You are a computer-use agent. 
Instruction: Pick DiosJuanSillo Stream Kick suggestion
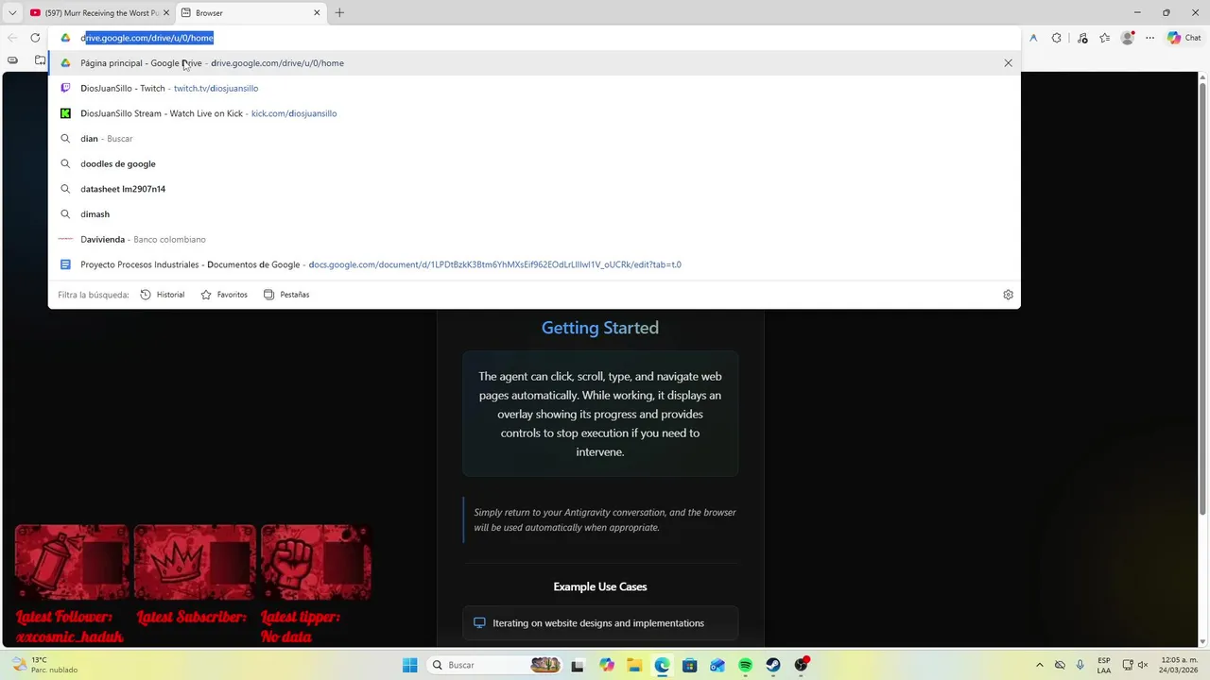[534, 113]
